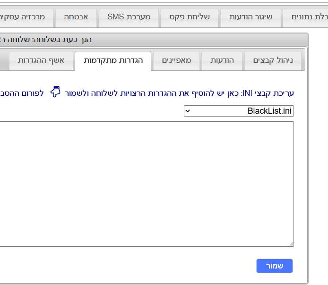Screen dimensions: 328x285
Task: Open the אבטחה top tab
Action: pos(76,17)
